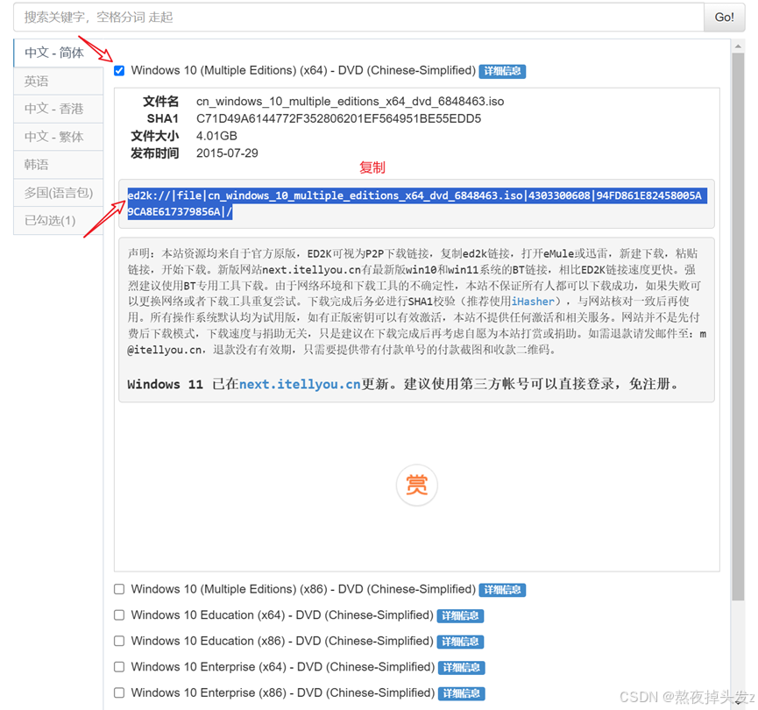Open the 中文 - 香港 tab
This screenshot has width=758, height=710.
58,109
